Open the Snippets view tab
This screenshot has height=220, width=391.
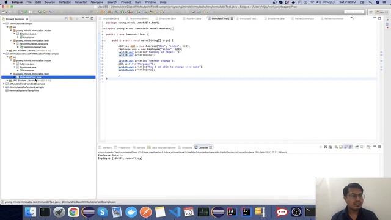point(185,147)
